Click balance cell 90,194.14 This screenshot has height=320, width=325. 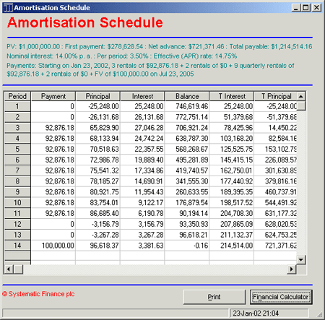click(x=187, y=213)
